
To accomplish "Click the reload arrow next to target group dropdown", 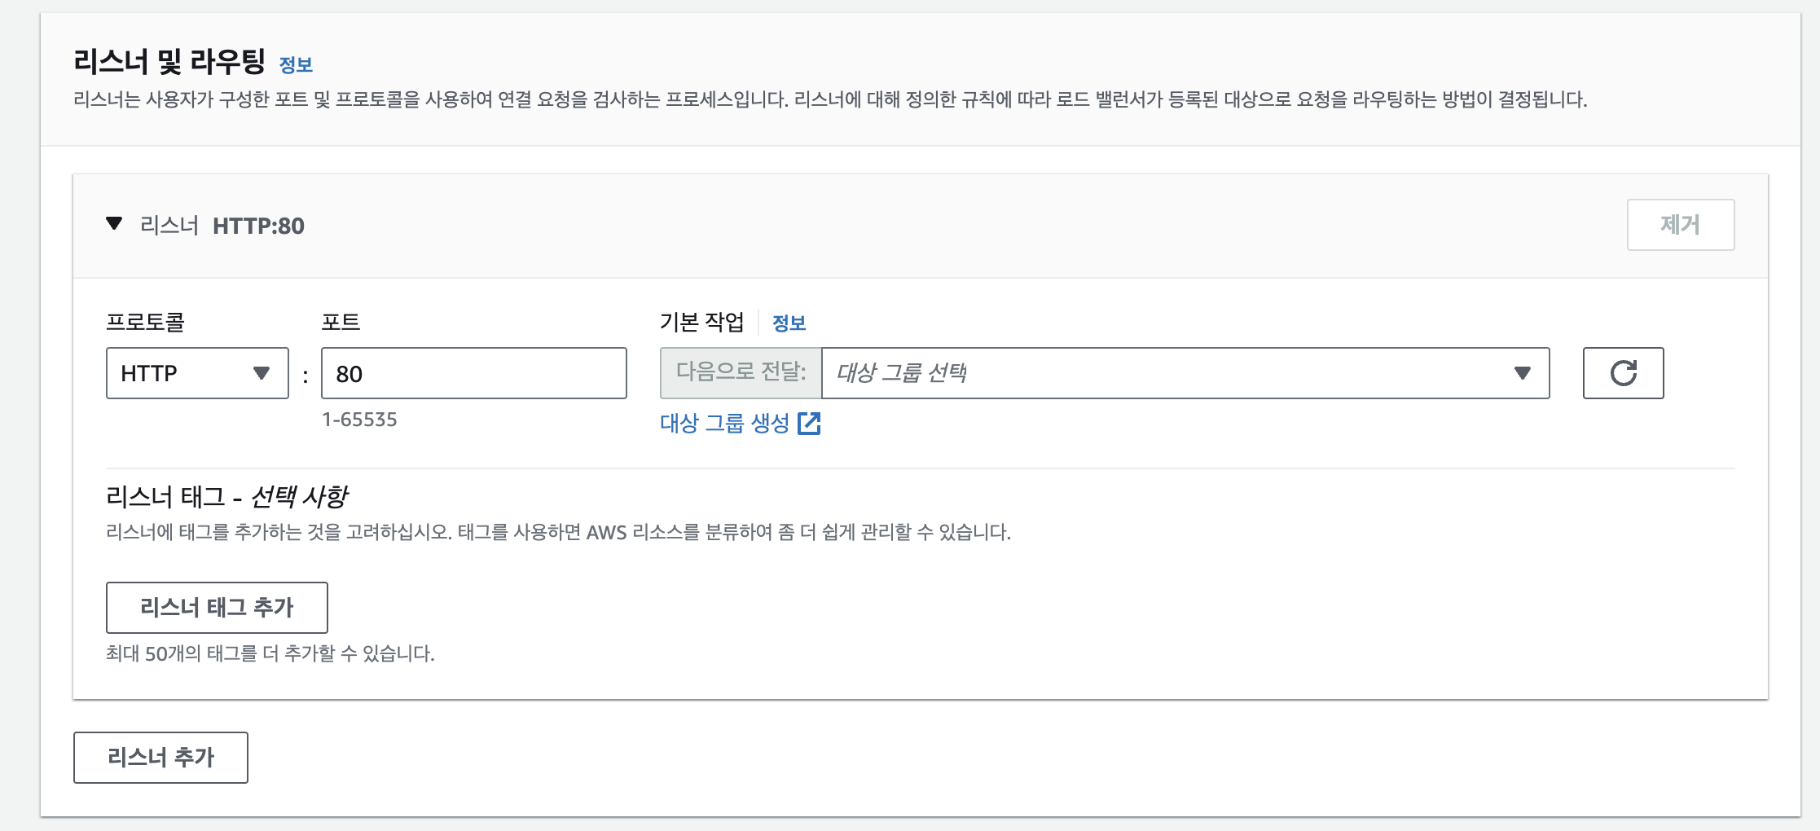I will point(1624,373).
